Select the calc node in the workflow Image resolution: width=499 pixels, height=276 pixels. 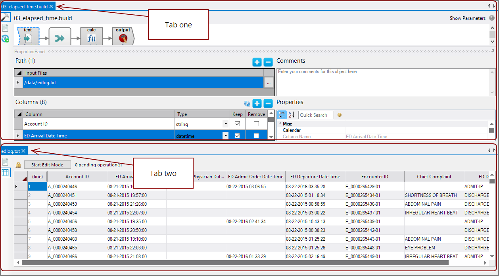[x=91, y=37]
